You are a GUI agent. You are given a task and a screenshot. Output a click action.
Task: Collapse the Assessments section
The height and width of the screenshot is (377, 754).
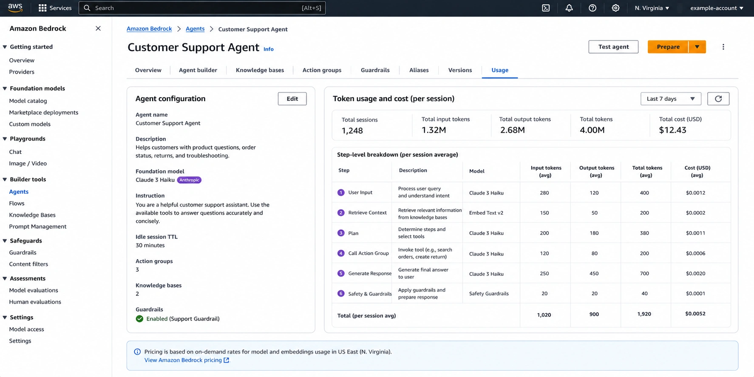[5, 278]
